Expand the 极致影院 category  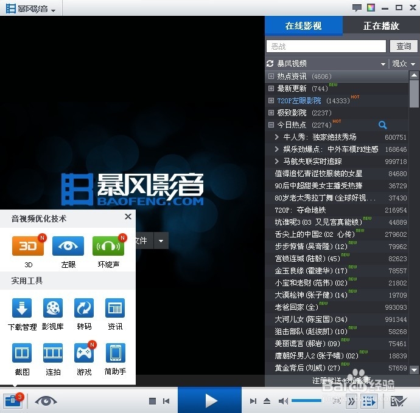271,112
